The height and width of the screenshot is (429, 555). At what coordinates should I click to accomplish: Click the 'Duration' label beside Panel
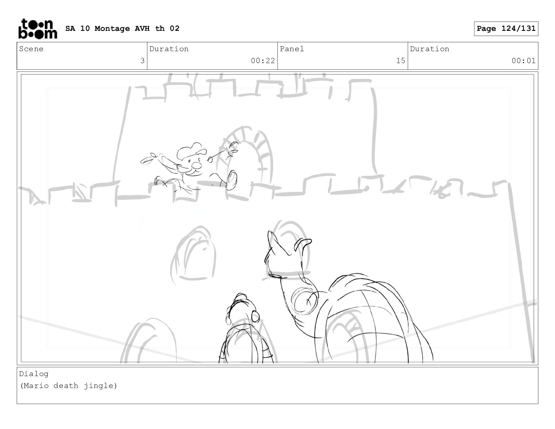tap(430, 49)
